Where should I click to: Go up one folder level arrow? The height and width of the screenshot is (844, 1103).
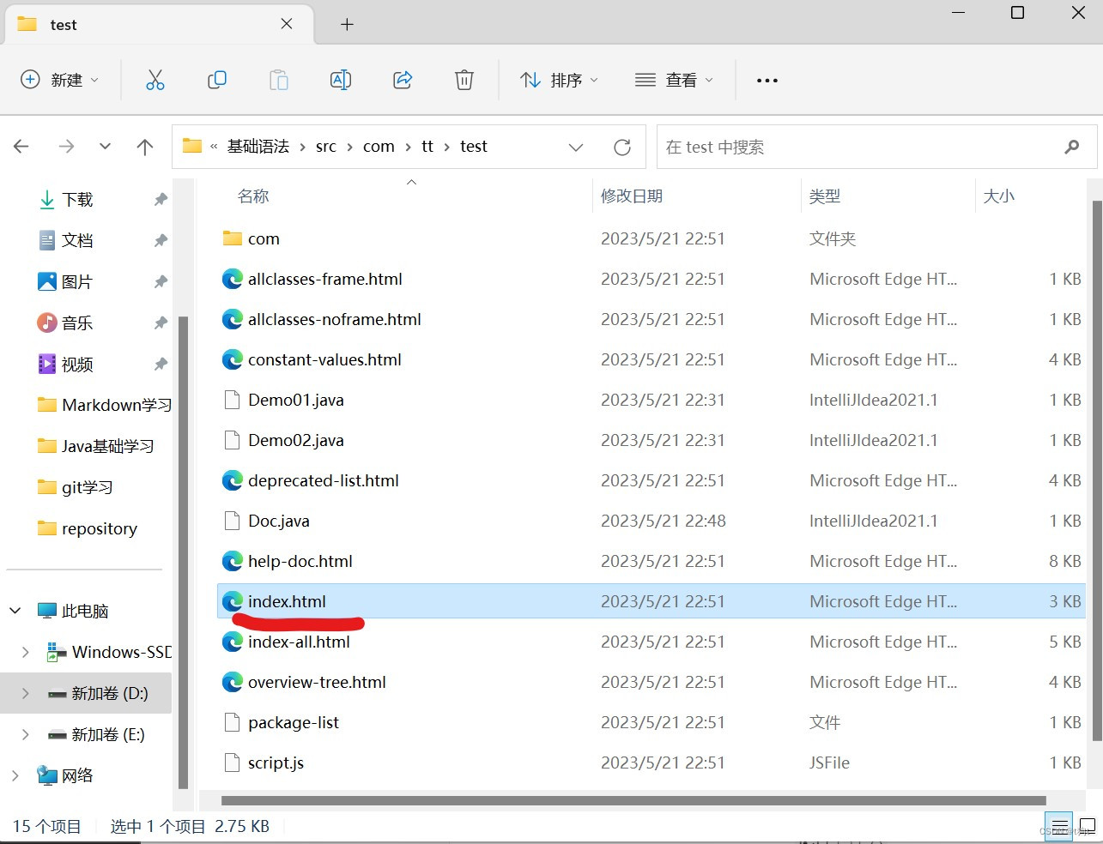tap(145, 147)
